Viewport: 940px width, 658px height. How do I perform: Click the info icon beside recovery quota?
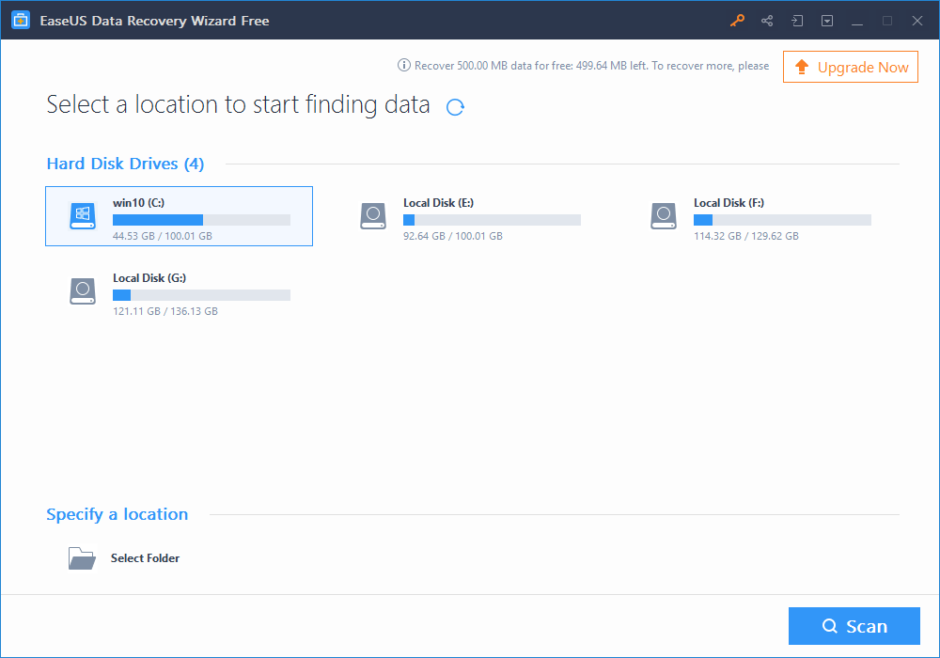(404, 66)
